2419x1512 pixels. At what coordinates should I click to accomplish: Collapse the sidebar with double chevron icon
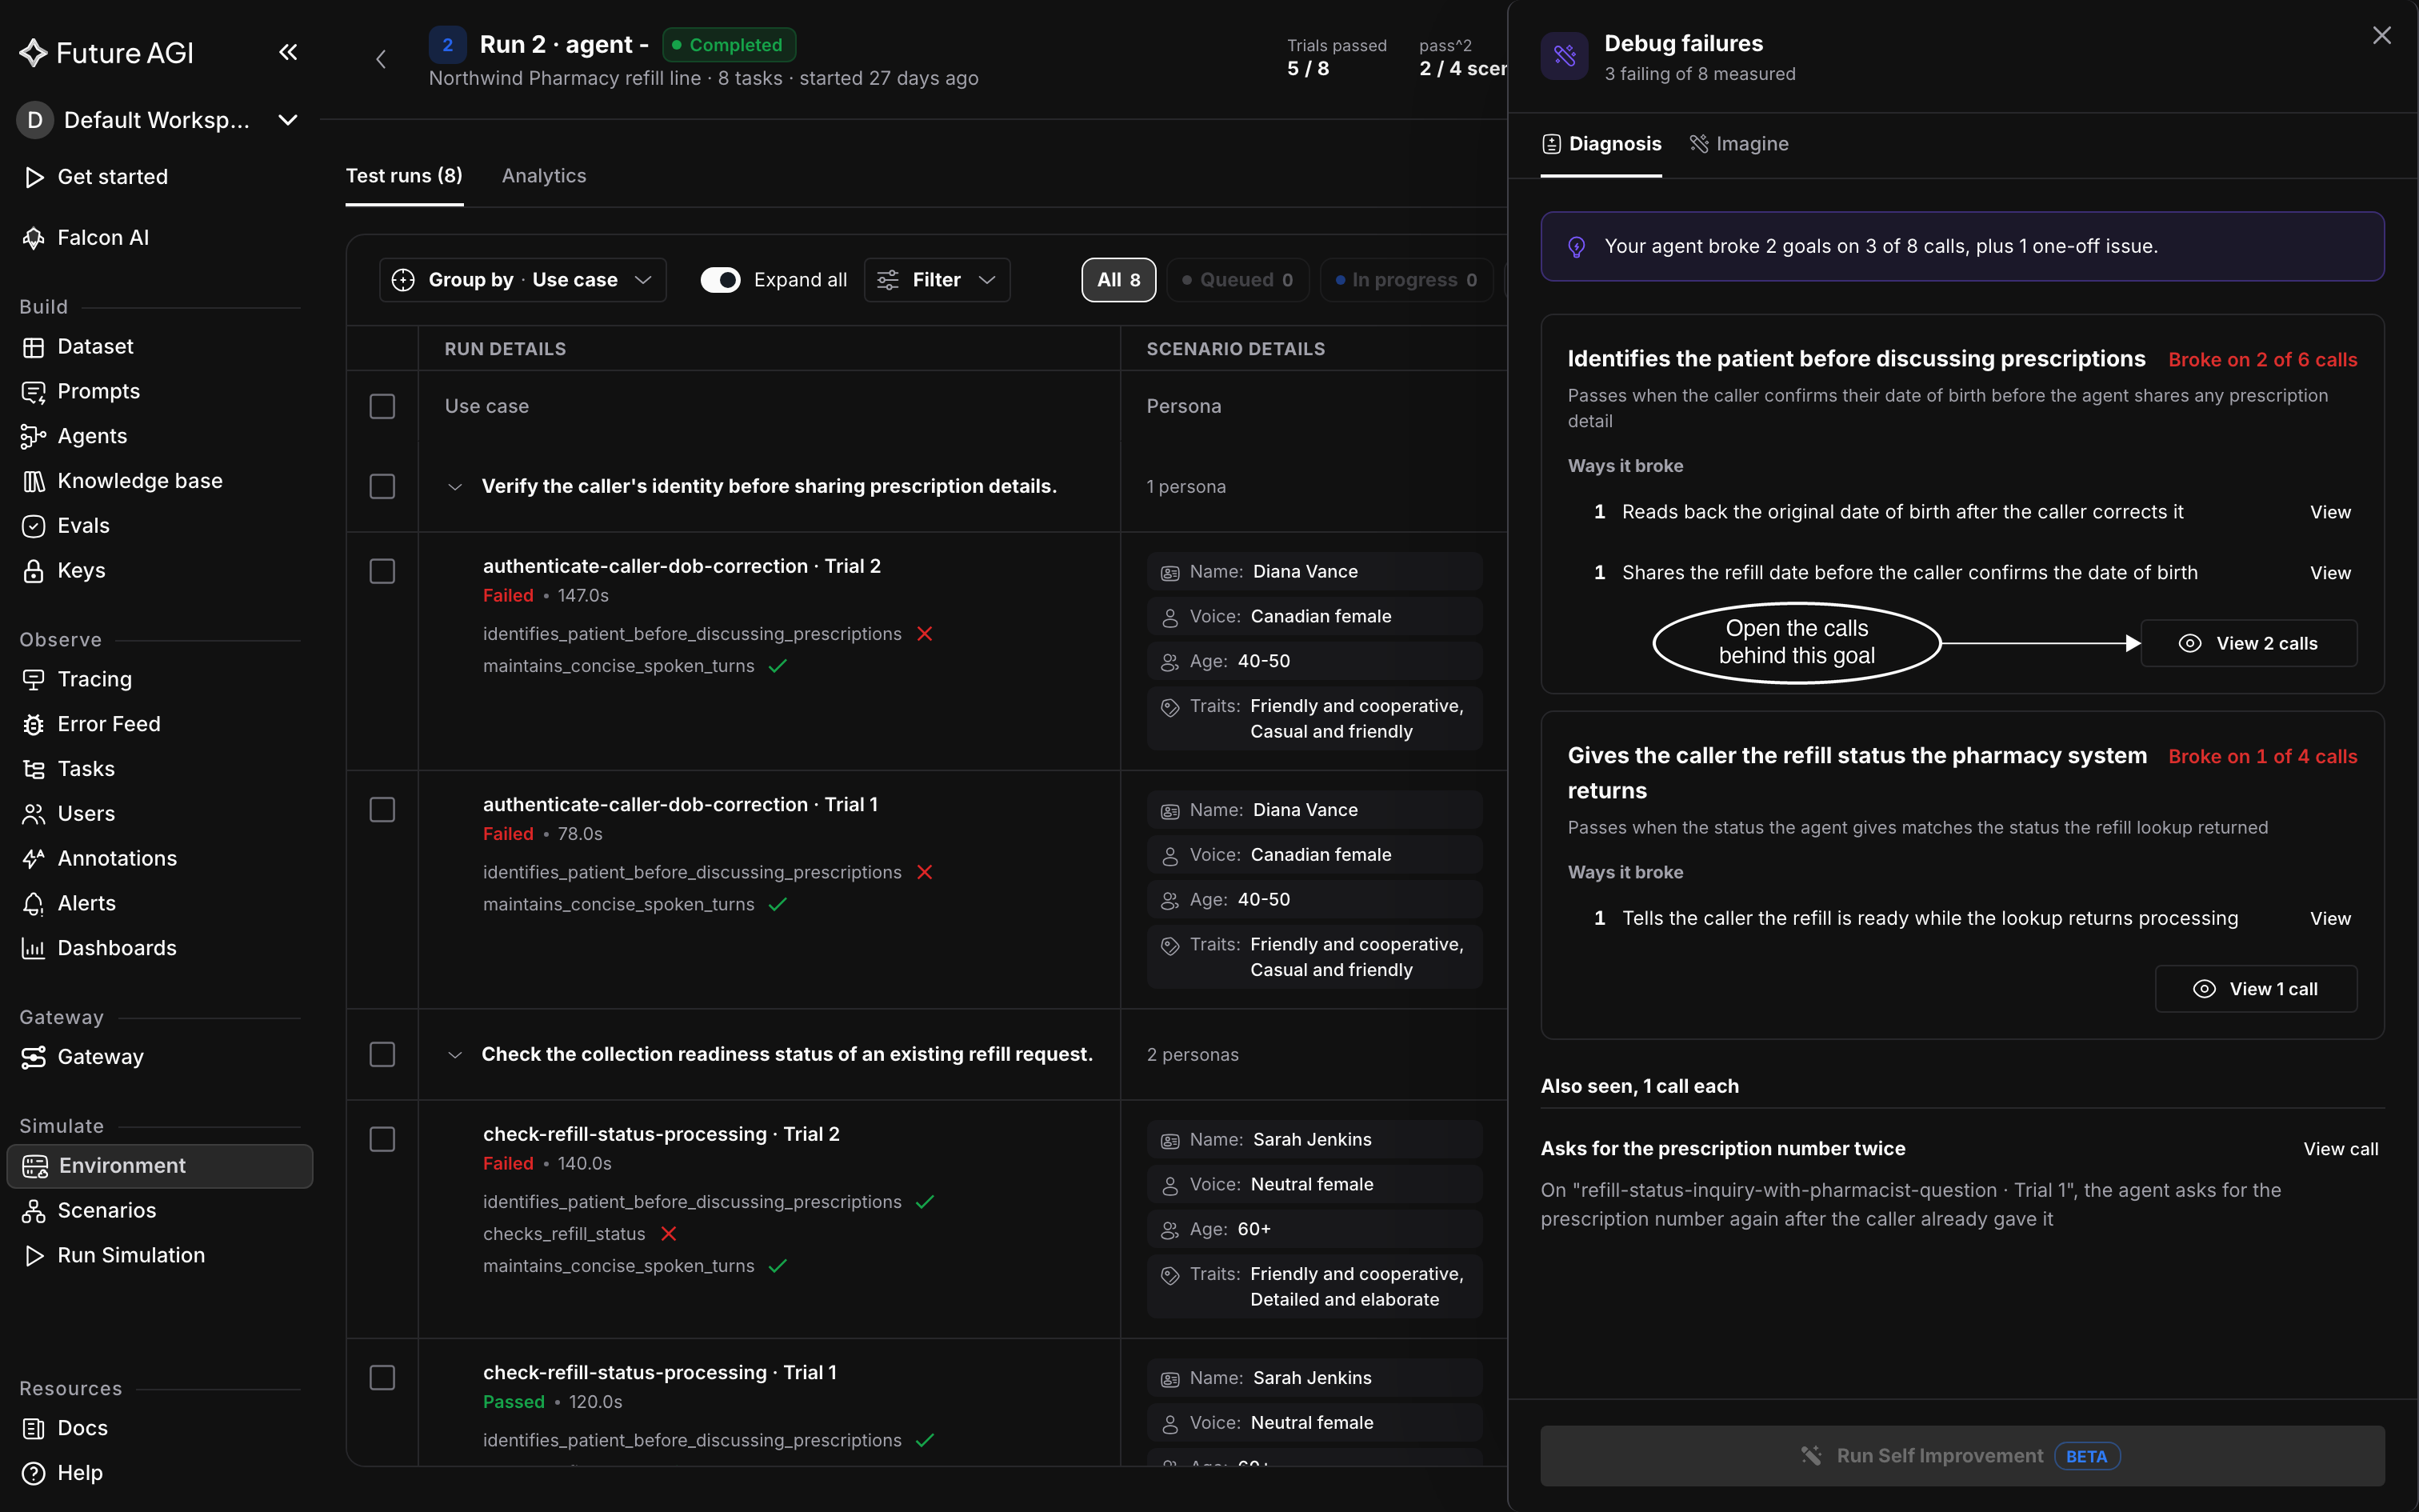288,52
